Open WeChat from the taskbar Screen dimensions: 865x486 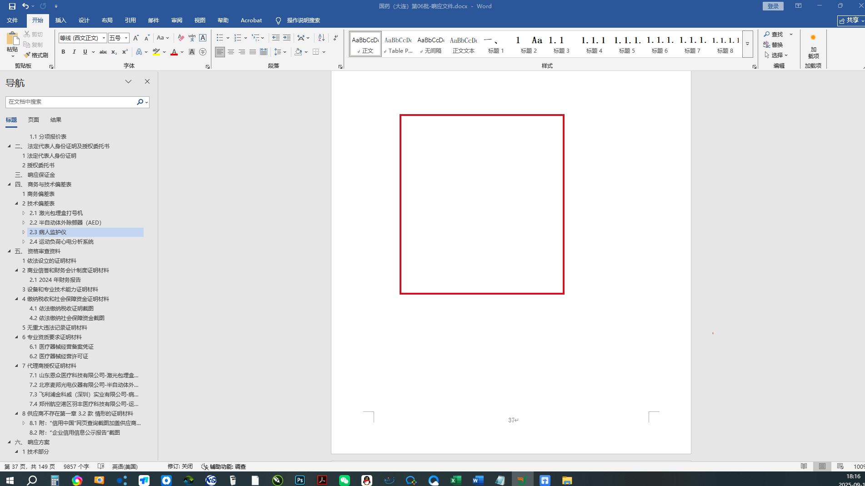[x=344, y=480]
